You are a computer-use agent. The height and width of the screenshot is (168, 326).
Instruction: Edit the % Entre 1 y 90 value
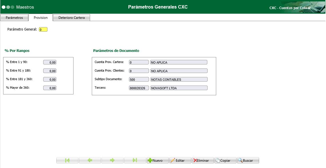(50, 62)
